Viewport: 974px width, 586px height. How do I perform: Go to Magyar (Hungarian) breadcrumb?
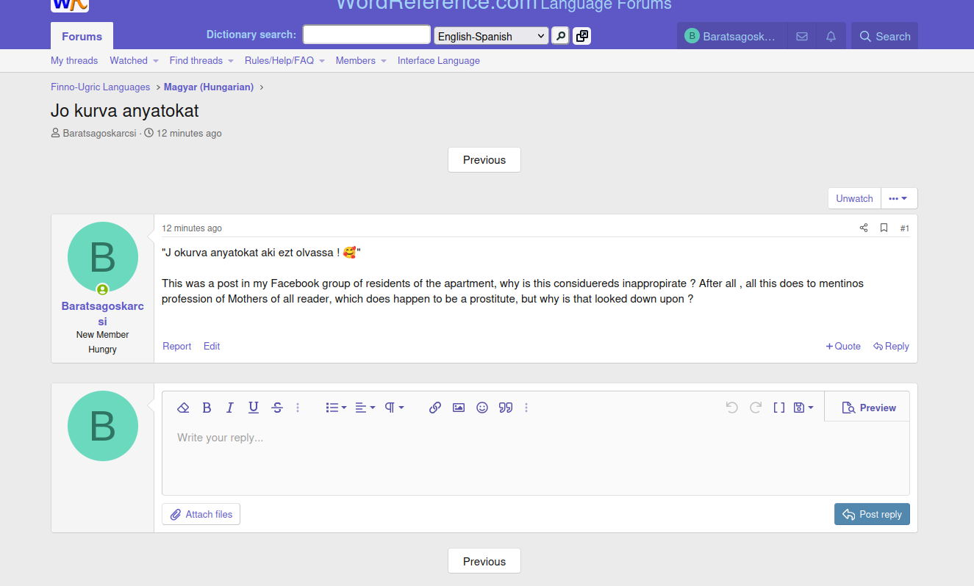[x=209, y=87]
